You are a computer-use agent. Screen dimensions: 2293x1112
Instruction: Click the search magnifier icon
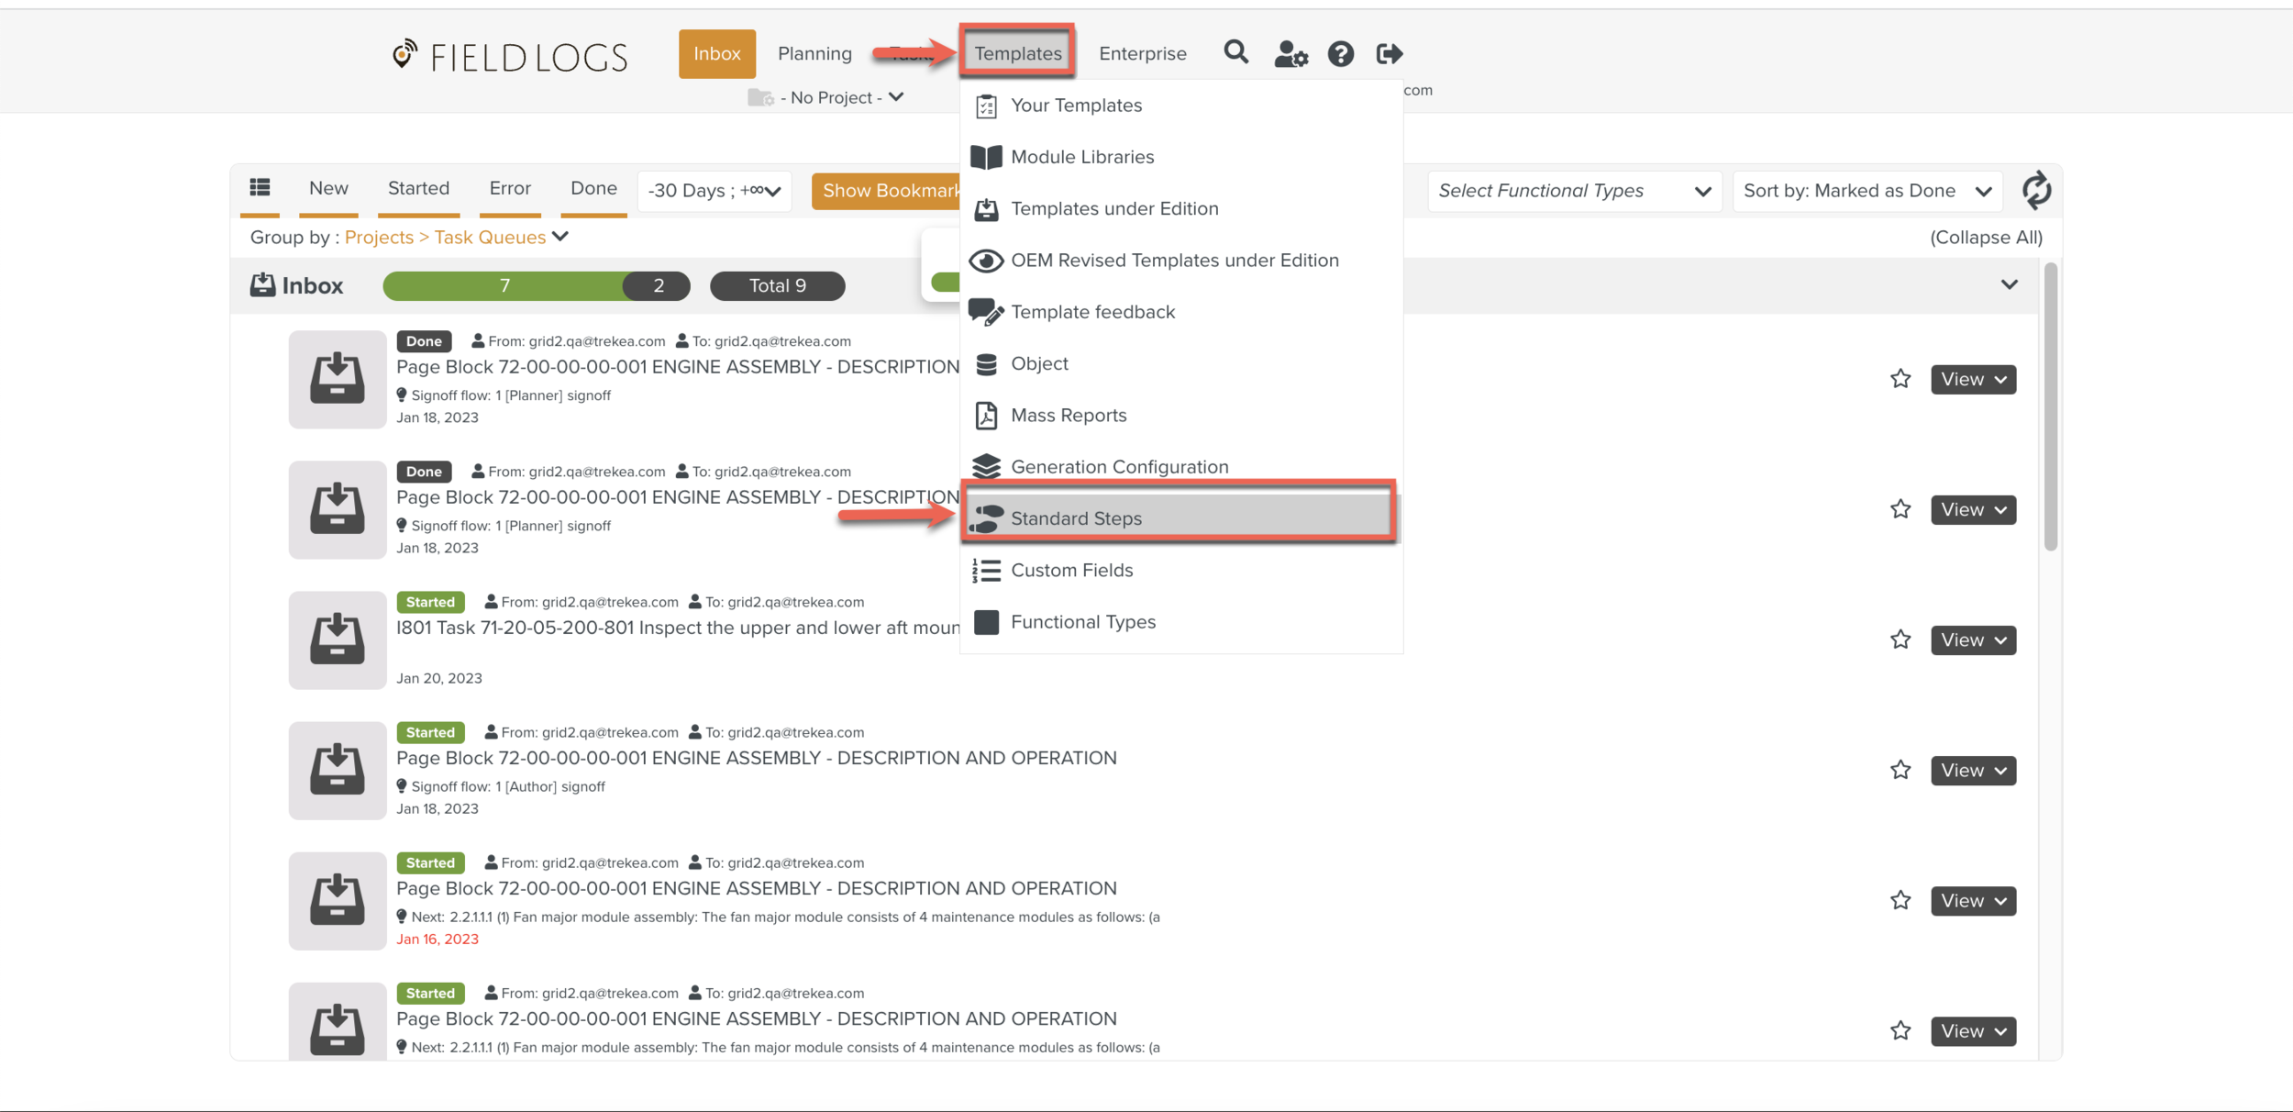click(1235, 53)
